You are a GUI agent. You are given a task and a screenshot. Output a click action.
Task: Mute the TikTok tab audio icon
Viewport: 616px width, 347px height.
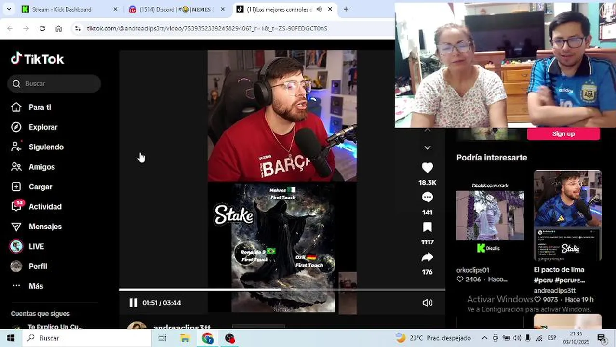(x=319, y=9)
